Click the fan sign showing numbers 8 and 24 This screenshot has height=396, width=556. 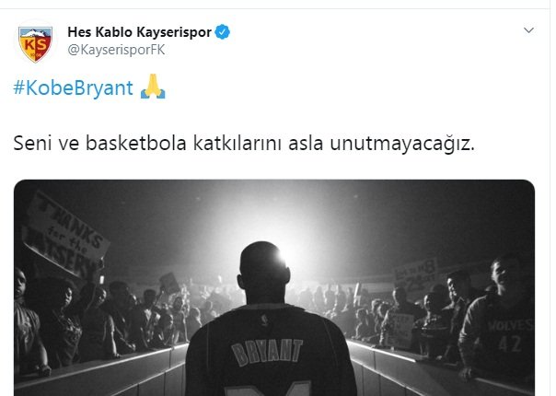416,274
